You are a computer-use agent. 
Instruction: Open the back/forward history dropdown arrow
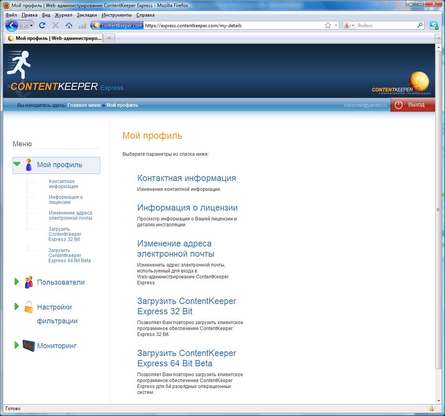click(31, 26)
